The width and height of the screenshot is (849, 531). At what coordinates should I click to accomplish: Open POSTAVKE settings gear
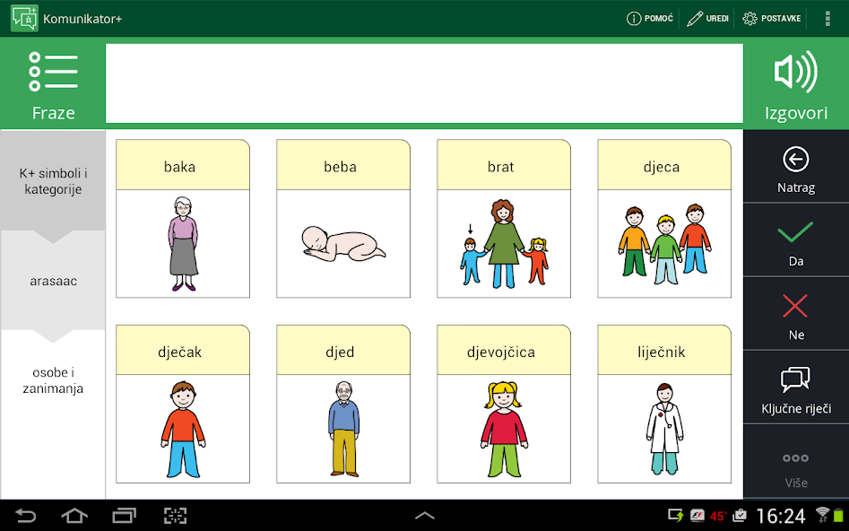click(x=771, y=18)
